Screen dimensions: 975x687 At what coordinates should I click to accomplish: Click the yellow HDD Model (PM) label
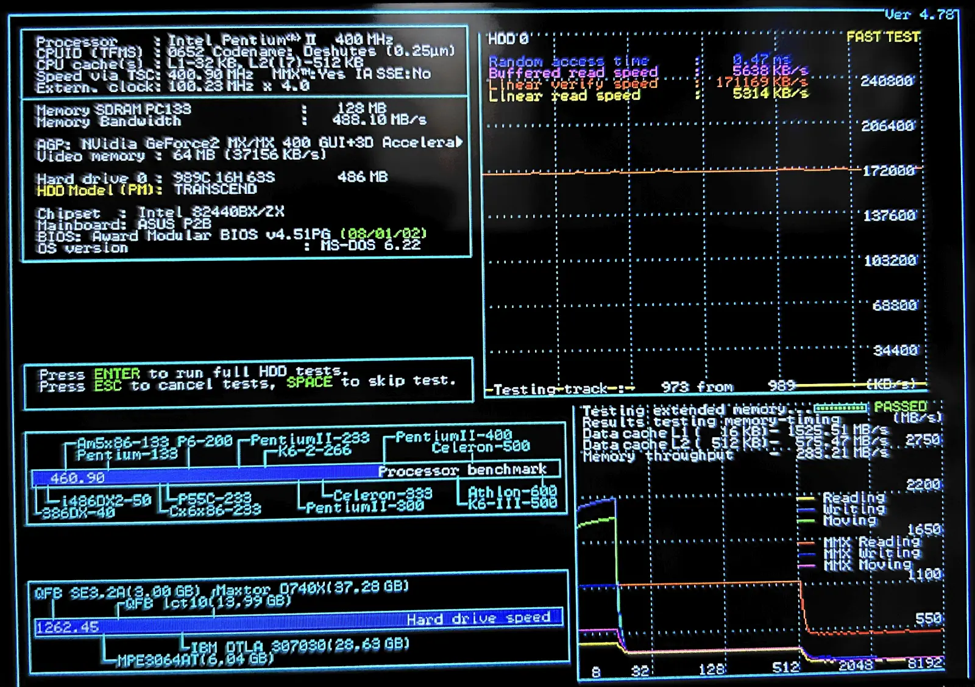tap(99, 190)
